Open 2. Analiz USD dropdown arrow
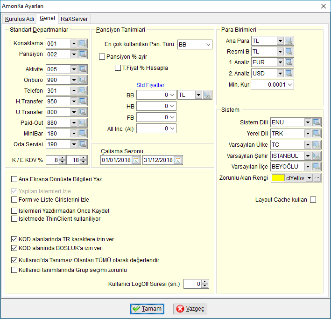This screenshot has width=331, height=319. (280, 74)
